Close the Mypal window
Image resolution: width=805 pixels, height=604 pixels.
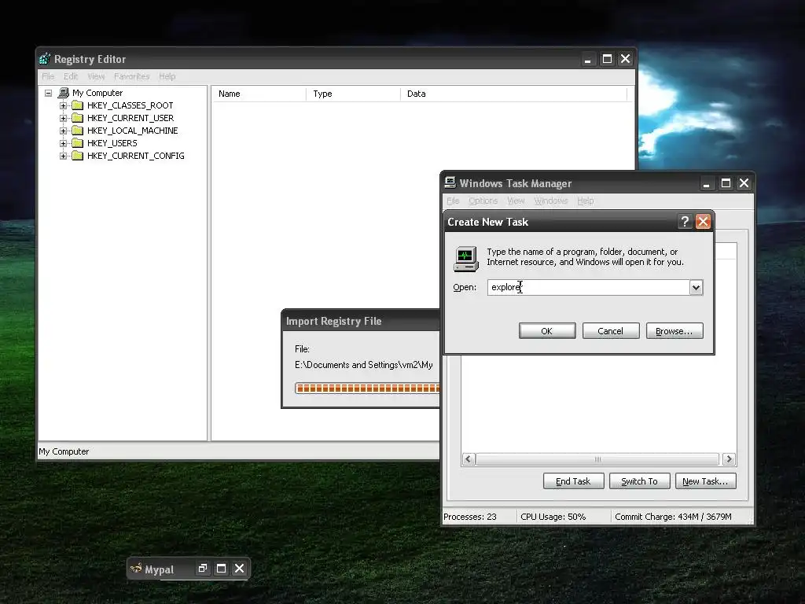pos(239,568)
